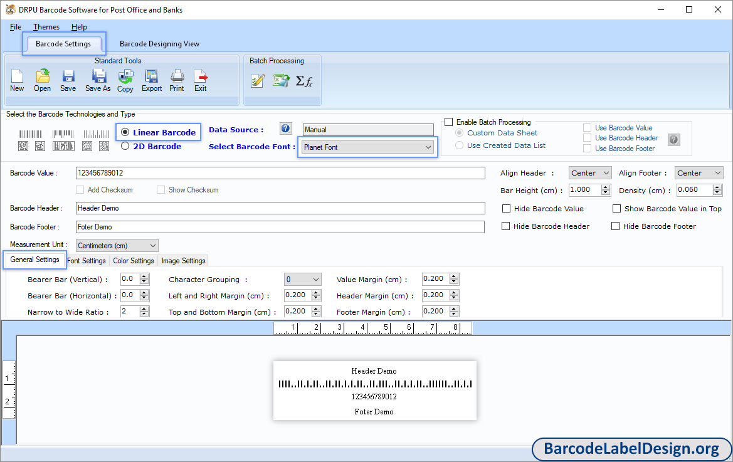Click the gray help icon beside Use Barcode Header
This screenshot has width=733, height=462.
[x=673, y=139]
